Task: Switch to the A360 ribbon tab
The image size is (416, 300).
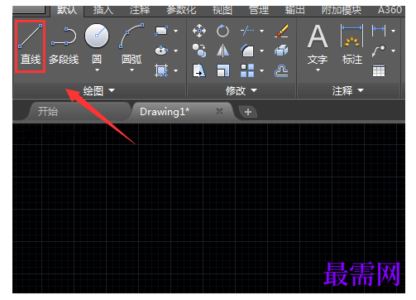Action: pos(390,11)
